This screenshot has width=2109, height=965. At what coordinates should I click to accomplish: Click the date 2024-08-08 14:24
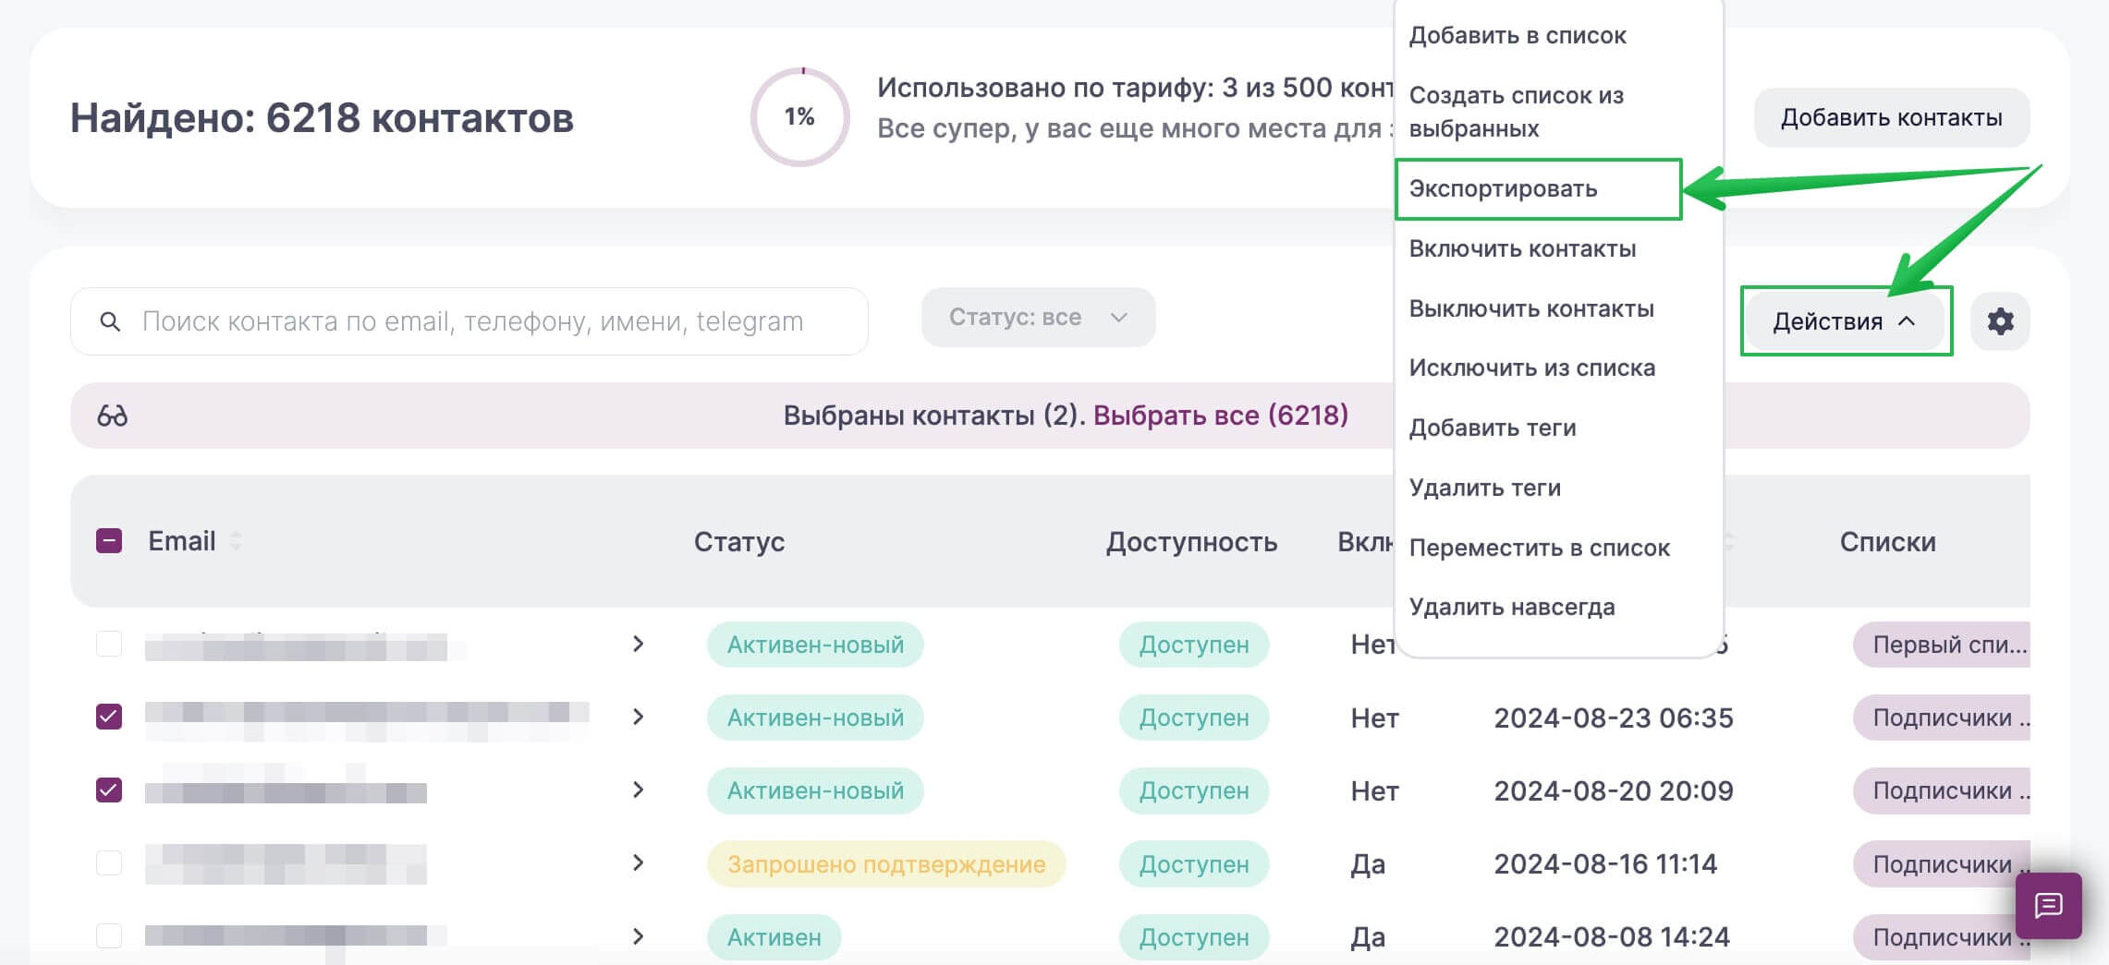coord(1612,936)
